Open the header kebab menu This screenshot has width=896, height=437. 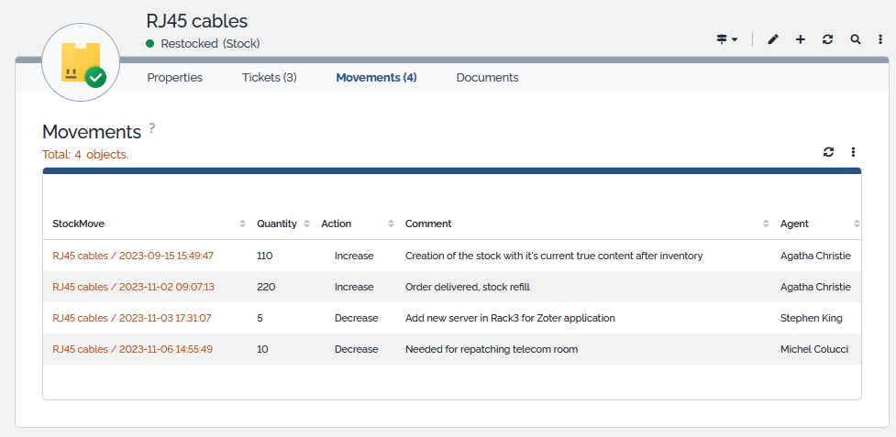880,39
